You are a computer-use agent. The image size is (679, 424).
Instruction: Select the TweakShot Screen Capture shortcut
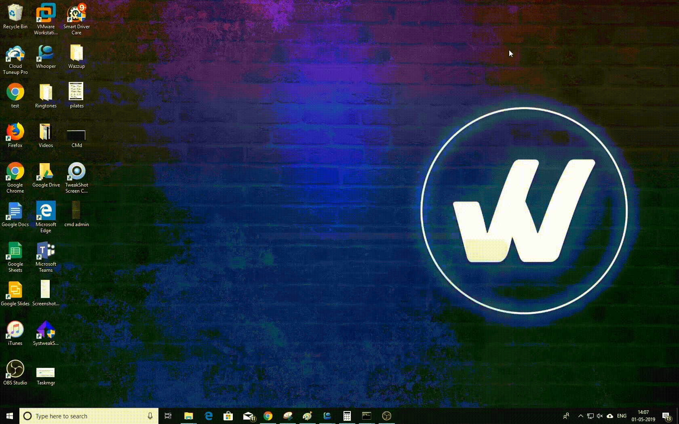(76, 178)
